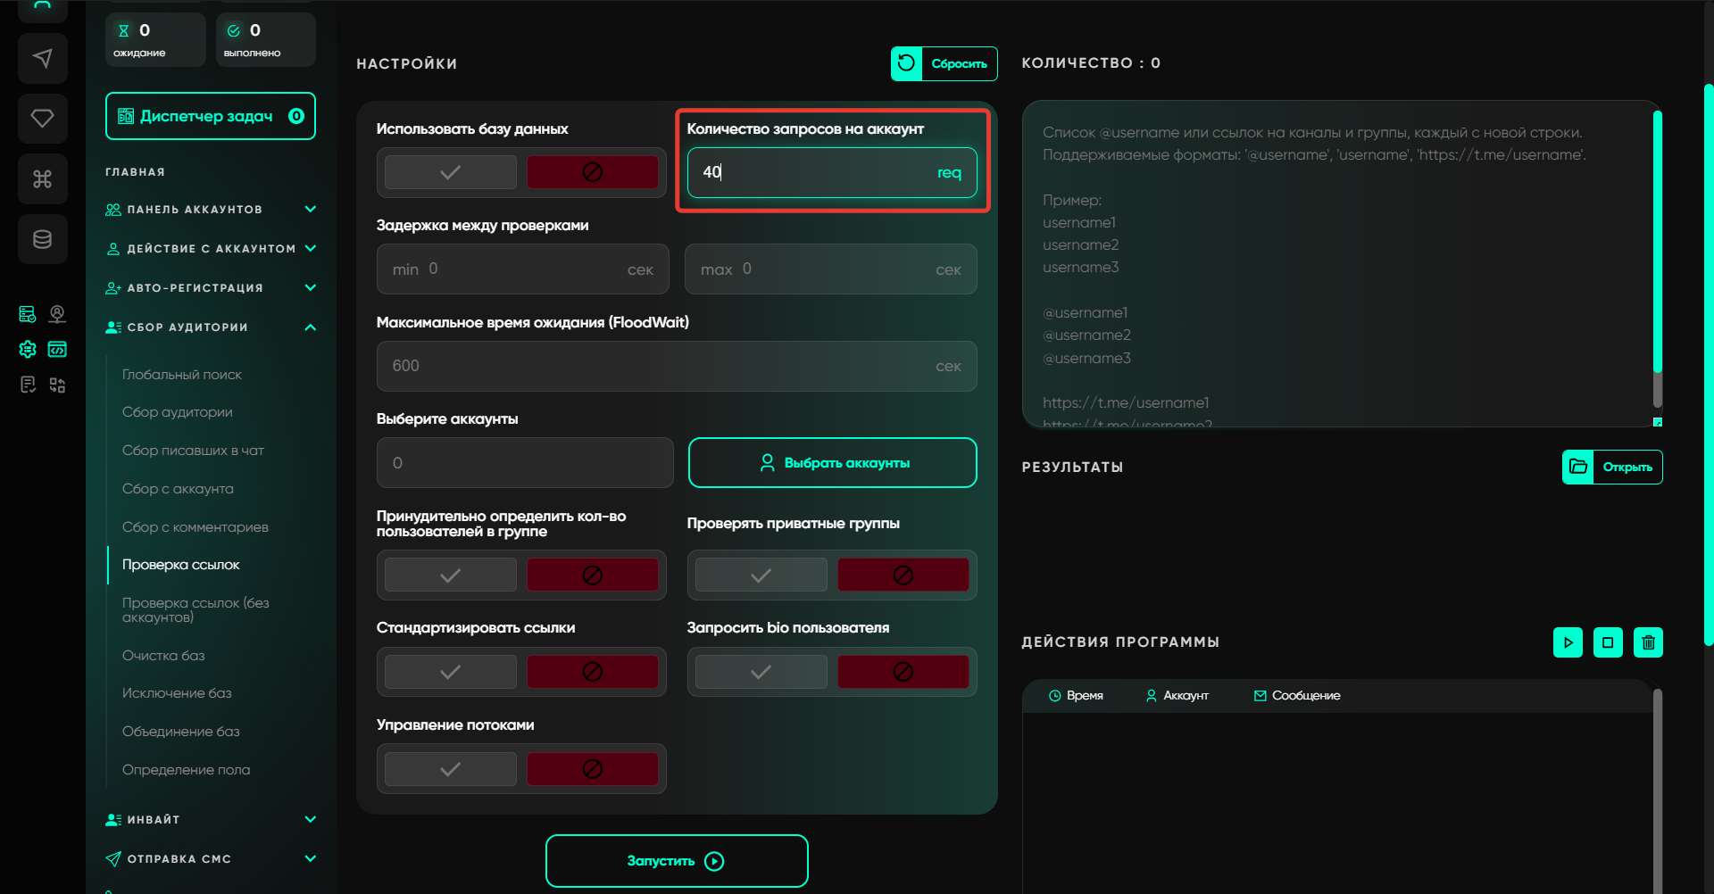Image resolution: width=1714 pixels, height=894 pixels.
Task: Click the FloodWait max time input field
Action: click(661, 366)
